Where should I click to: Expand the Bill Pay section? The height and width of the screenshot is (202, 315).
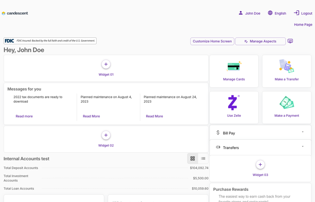302,132
